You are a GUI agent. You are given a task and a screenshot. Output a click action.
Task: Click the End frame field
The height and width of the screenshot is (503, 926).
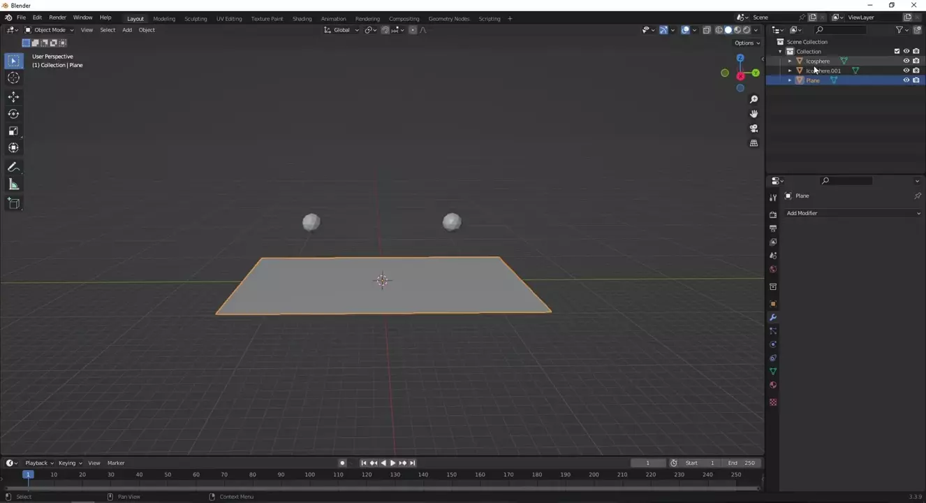741,463
